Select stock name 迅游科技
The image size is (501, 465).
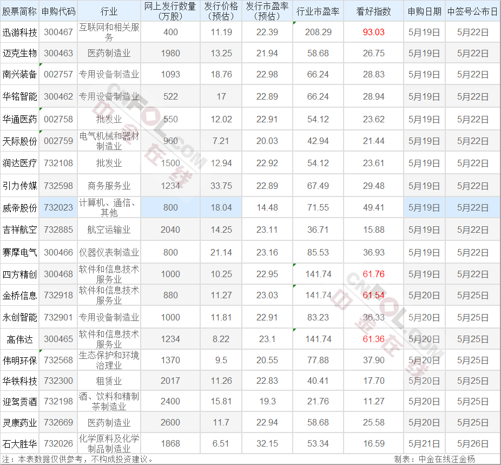19,32
